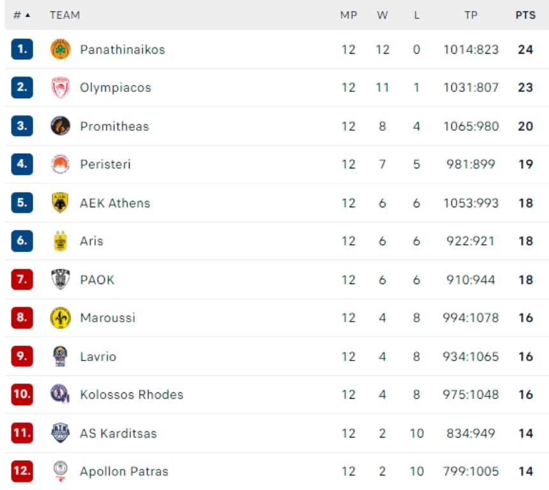This screenshot has width=549, height=490.
Task: Open the Maroussi yellow emblem
Action: [60, 318]
